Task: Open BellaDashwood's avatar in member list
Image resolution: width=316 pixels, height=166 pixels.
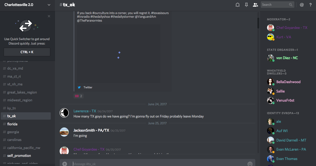Action: pyautogui.click(x=271, y=82)
